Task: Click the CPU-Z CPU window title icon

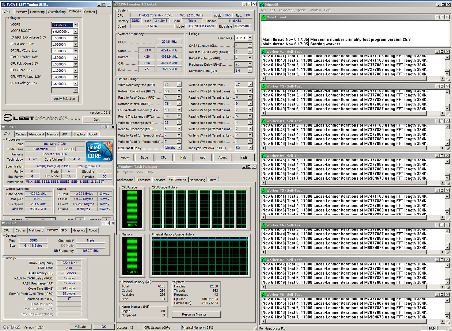Action: coord(4,127)
